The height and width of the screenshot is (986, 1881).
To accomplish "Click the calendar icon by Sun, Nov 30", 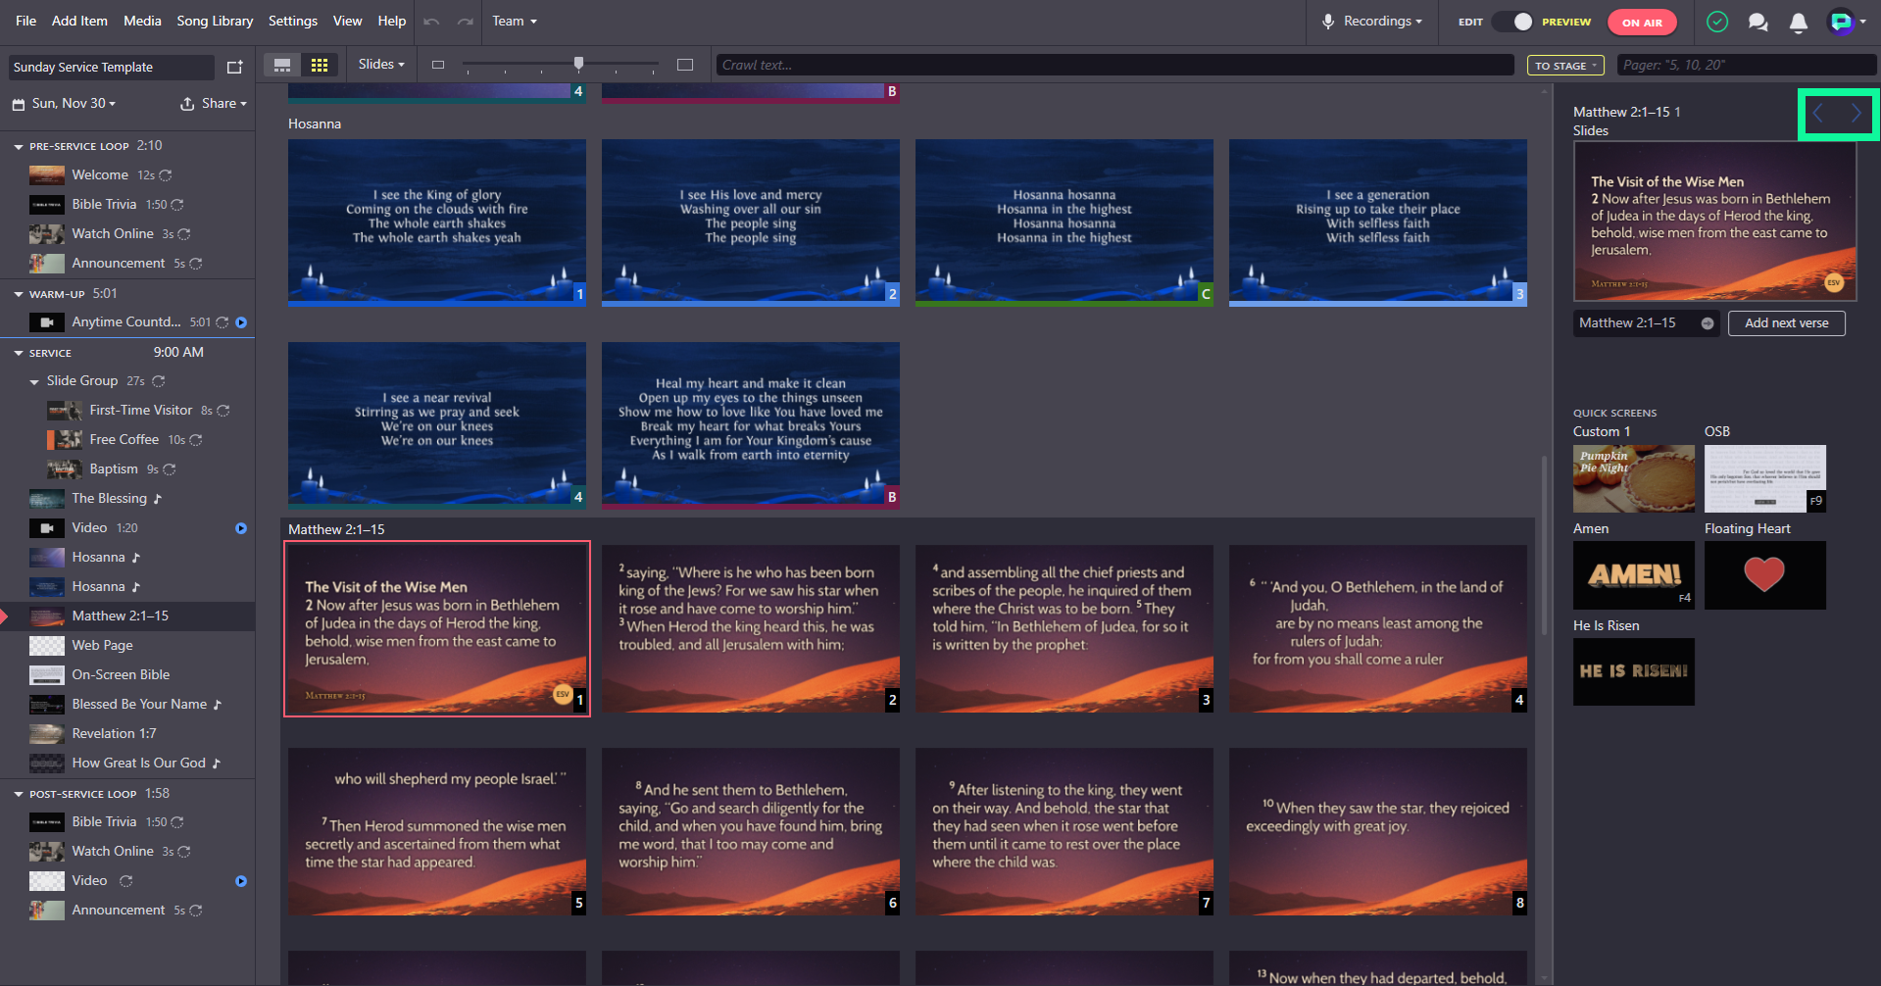I will click(19, 104).
